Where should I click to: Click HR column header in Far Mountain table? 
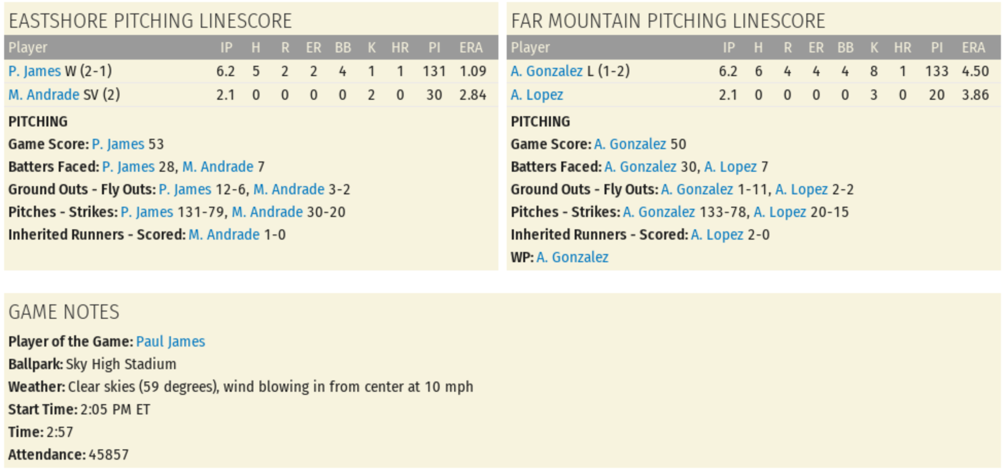click(x=902, y=48)
